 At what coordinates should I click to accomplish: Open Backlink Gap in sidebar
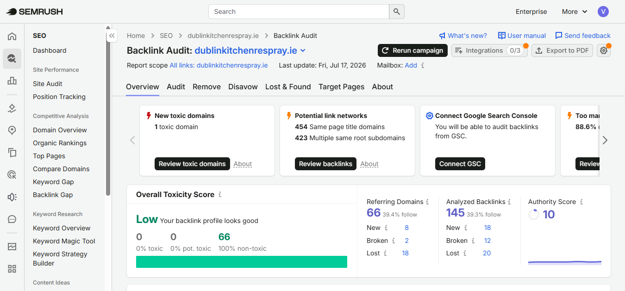coord(53,195)
